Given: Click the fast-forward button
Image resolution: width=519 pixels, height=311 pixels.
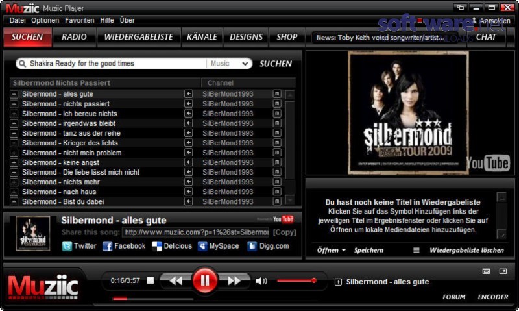Looking at the screenshot, I should tap(234, 281).
